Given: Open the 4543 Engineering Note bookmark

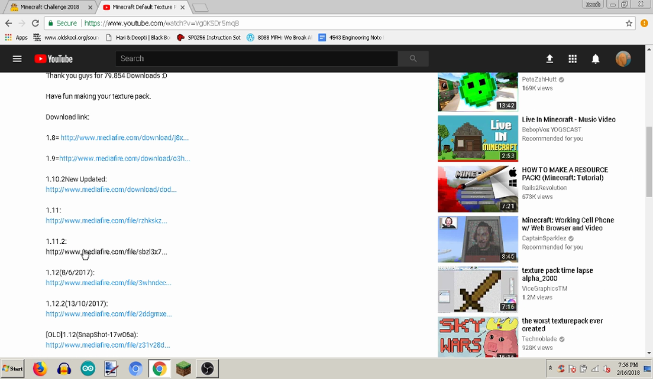Looking at the screenshot, I should coord(351,37).
